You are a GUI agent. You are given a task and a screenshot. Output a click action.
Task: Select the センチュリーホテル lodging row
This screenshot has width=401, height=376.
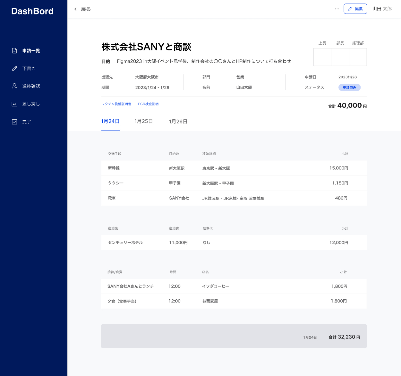234,243
